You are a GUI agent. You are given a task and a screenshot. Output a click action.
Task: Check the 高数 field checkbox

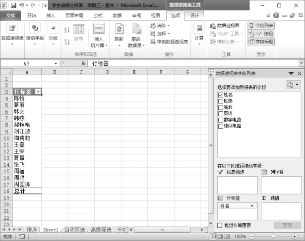(220, 107)
